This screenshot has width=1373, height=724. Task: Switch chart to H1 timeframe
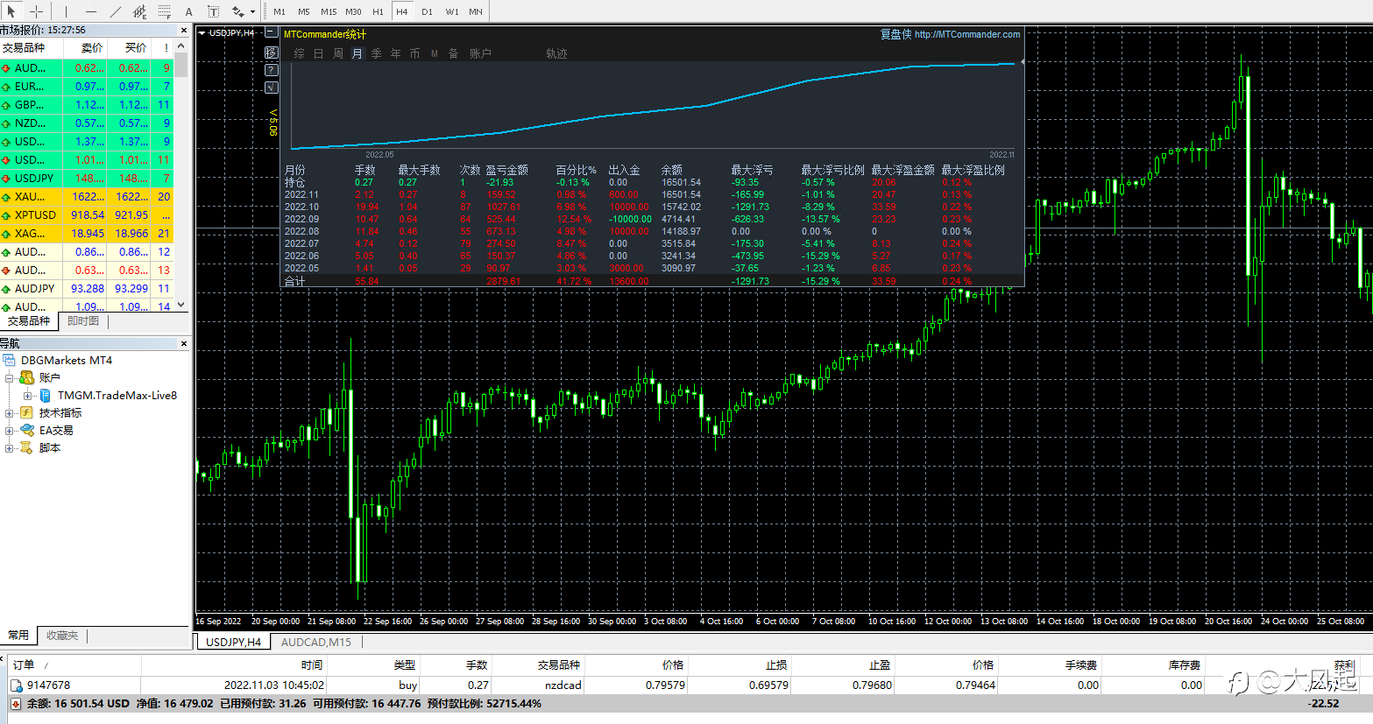tap(378, 11)
